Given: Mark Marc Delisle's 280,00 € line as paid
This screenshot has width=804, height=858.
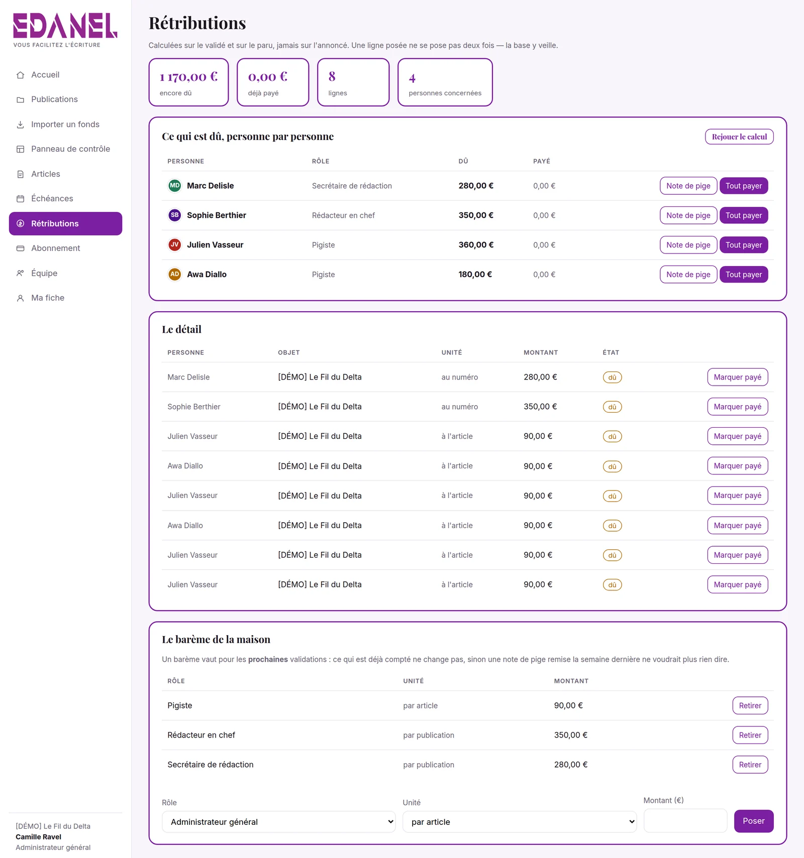Looking at the screenshot, I should pyautogui.click(x=738, y=377).
